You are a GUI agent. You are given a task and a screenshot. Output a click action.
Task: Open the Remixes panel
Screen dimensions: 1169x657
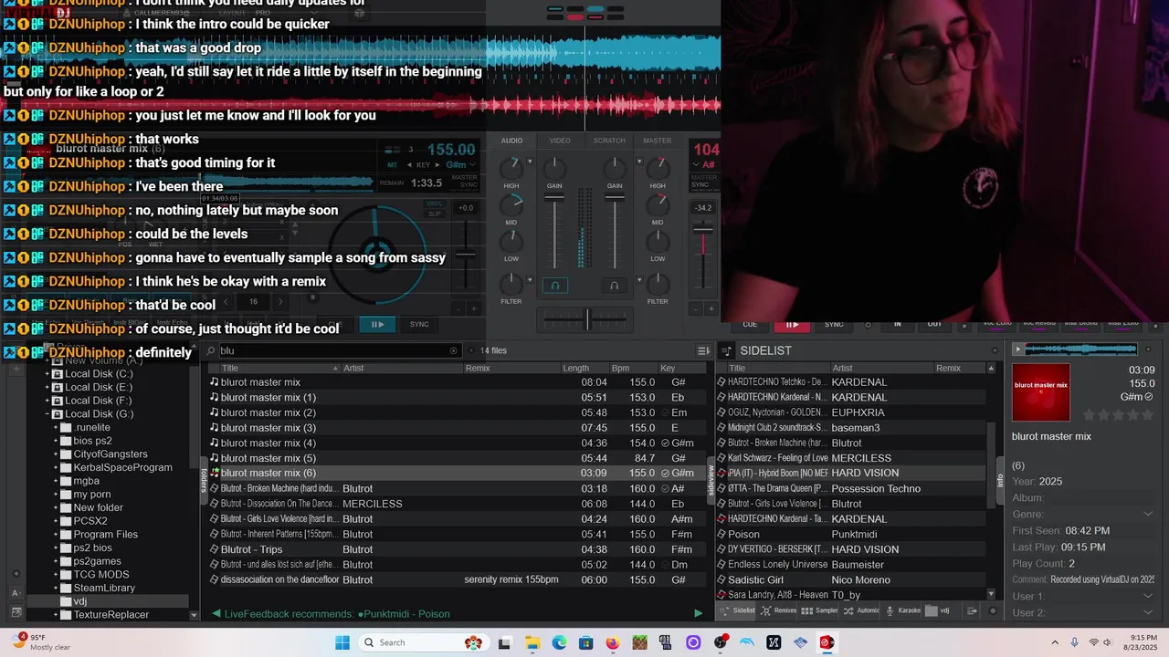779,610
